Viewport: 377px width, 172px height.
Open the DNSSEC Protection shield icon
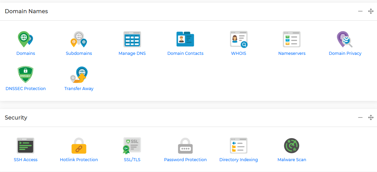click(25, 74)
